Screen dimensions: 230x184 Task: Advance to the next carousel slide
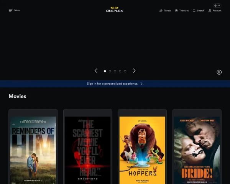coord(134,71)
